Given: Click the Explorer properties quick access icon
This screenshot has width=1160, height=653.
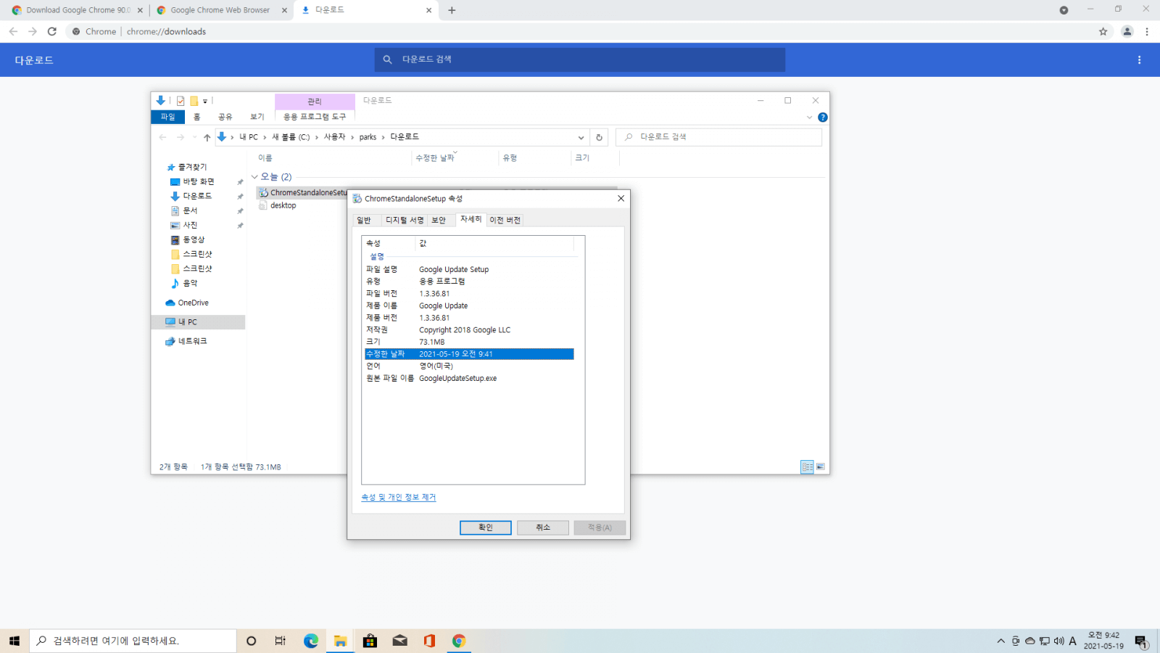Looking at the screenshot, I should [x=181, y=101].
